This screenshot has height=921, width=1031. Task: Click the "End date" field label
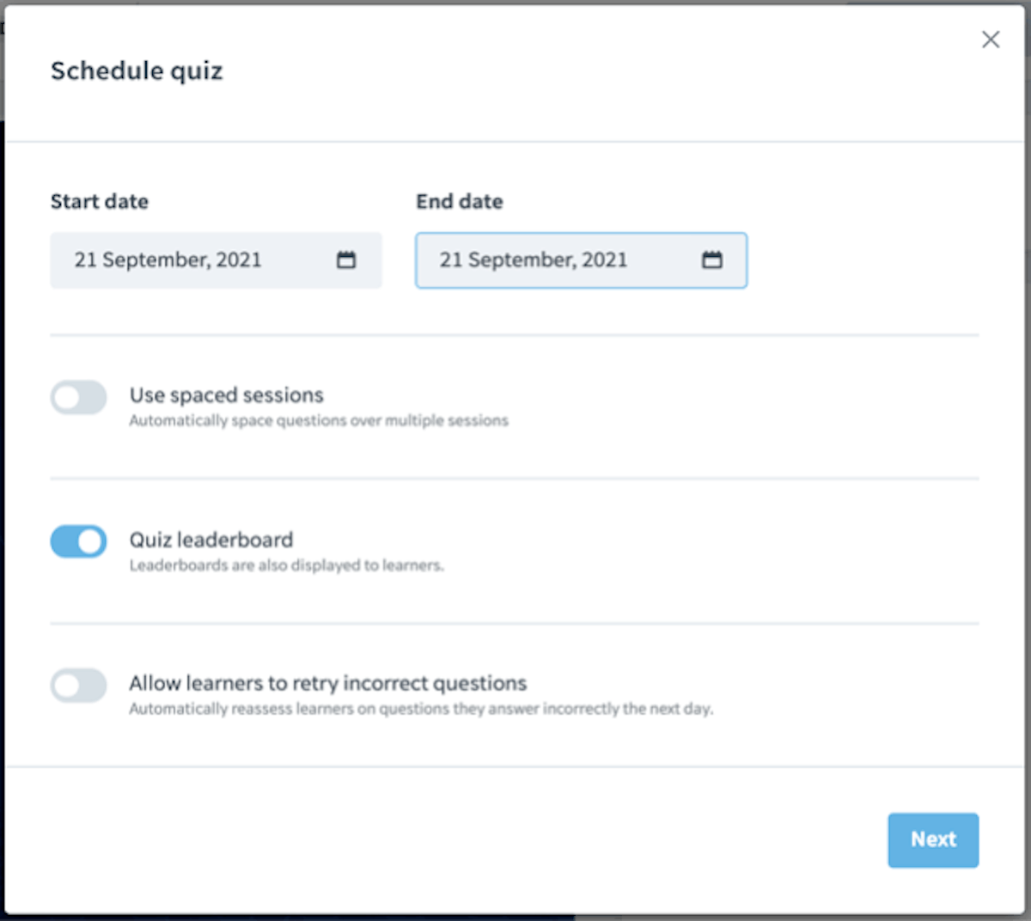[x=460, y=201]
